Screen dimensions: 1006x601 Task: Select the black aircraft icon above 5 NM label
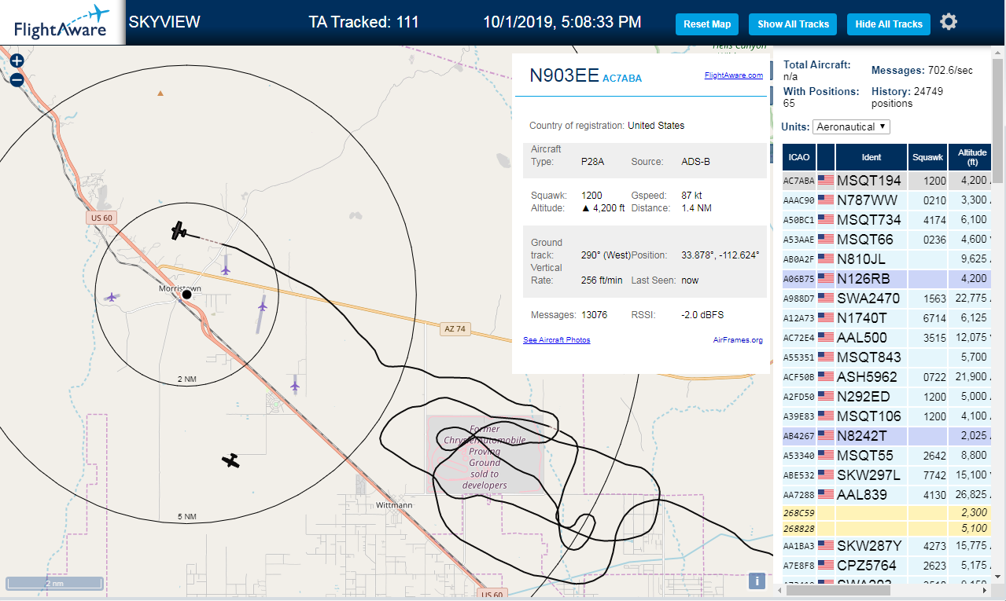(x=230, y=460)
